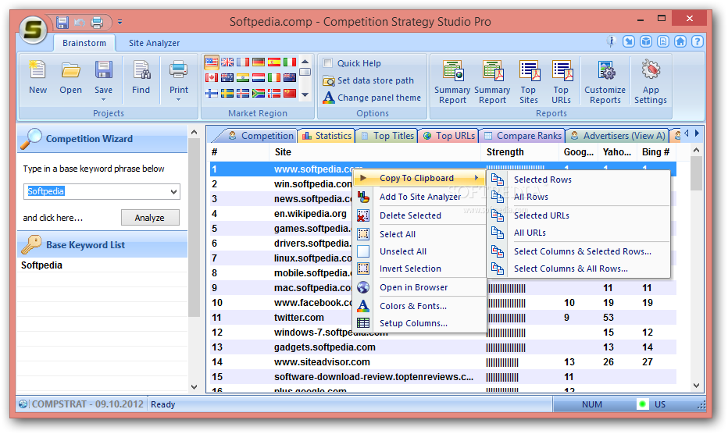Choose the Canada flag market region
Viewport: 728px width, 434px height.
[212, 77]
